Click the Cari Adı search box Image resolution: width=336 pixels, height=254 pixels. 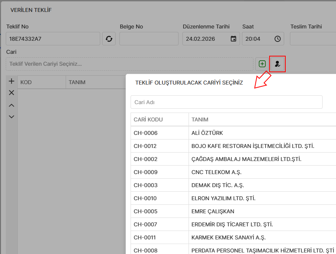226,102
